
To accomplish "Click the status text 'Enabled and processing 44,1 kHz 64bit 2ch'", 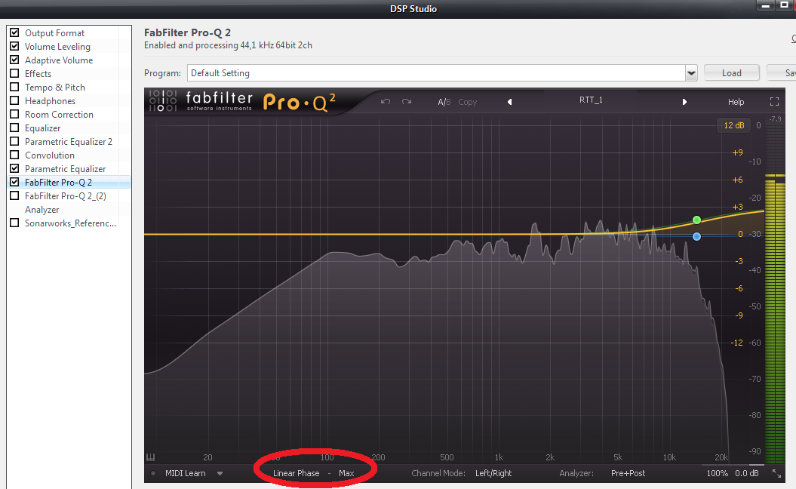I will (x=228, y=45).
